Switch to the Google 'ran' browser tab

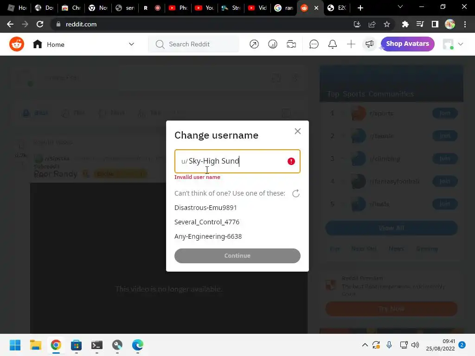coord(283,8)
